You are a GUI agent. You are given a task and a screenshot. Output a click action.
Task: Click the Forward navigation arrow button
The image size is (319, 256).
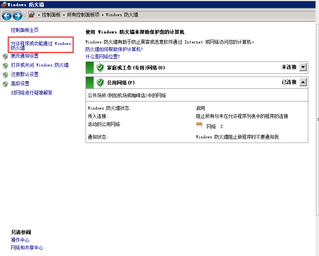pos(17,15)
